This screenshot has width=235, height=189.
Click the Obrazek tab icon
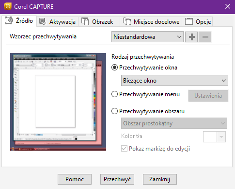(x=85, y=21)
